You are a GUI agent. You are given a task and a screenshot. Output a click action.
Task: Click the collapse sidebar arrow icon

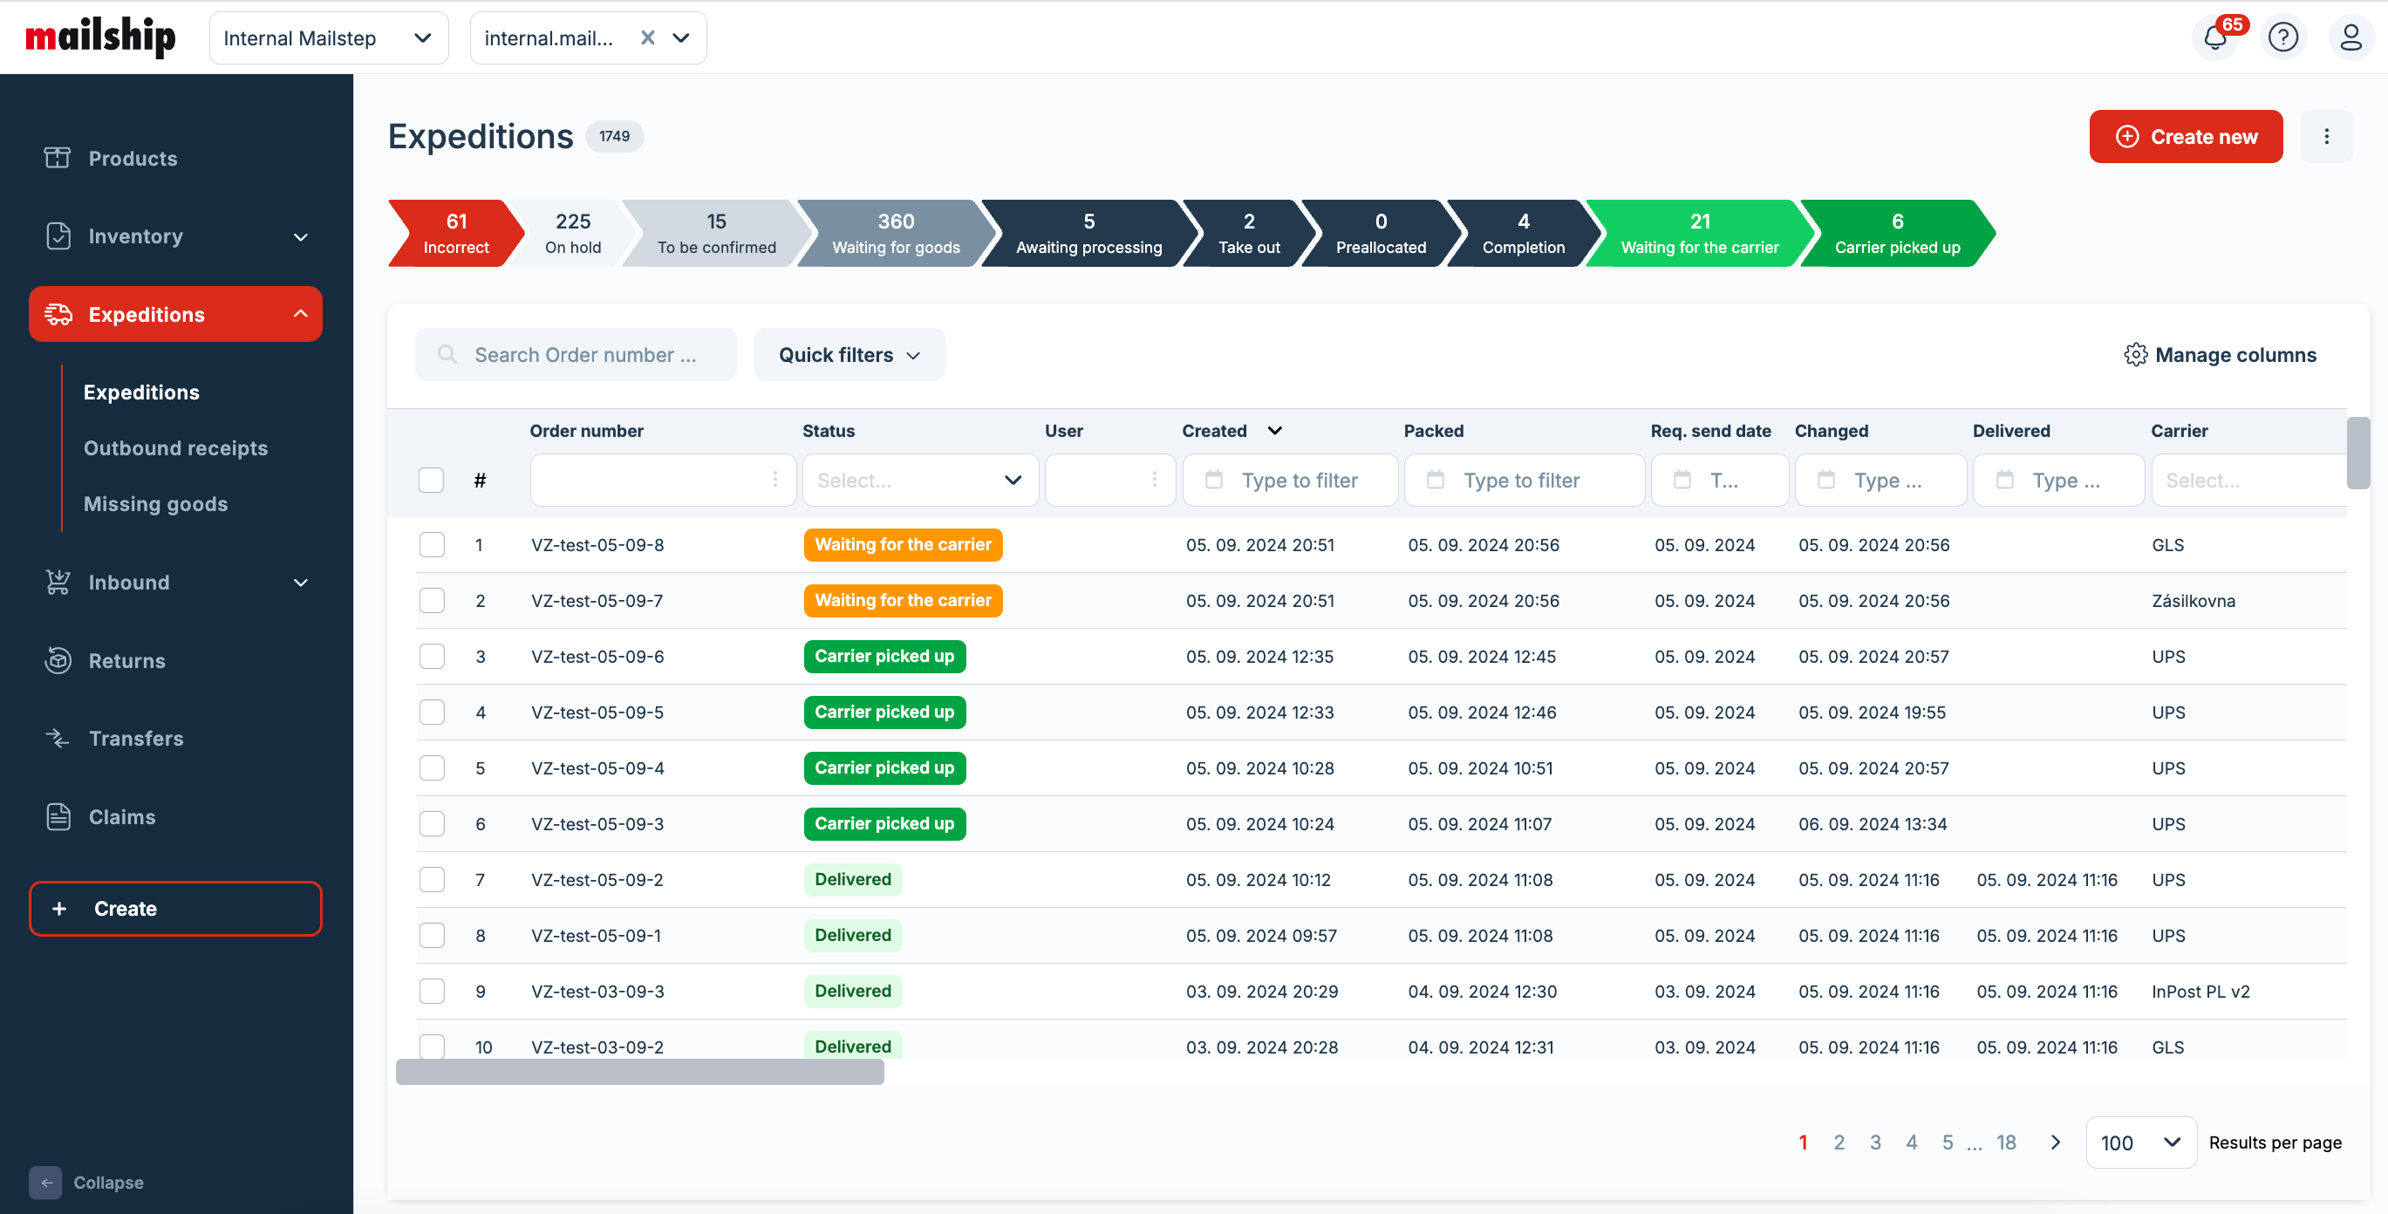tap(45, 1183)
